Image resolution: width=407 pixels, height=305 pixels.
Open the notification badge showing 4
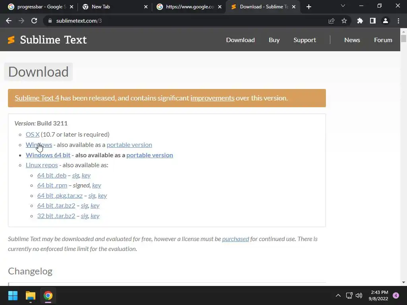click(396, 295)
